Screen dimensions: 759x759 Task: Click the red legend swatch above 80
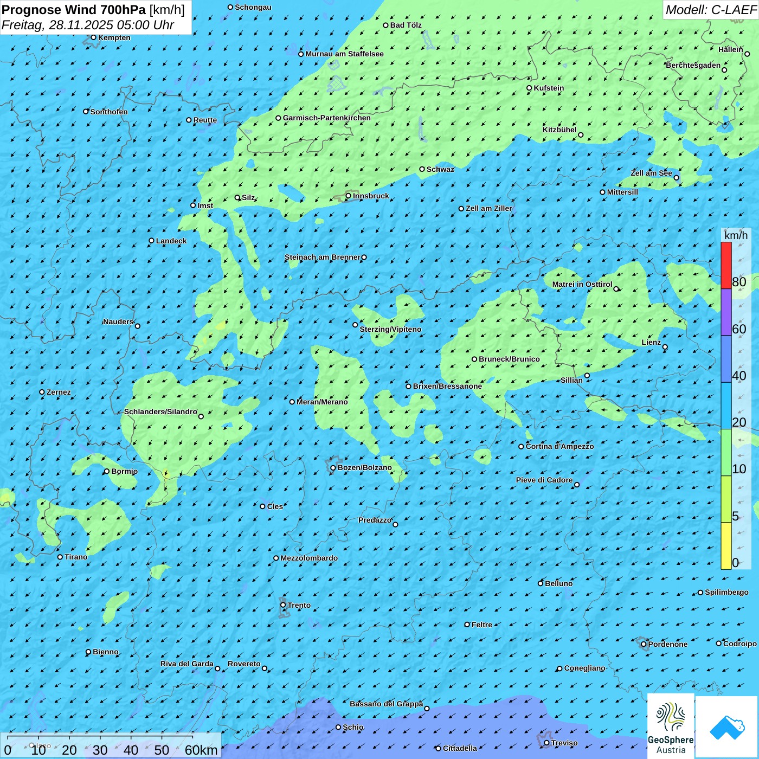726,265
